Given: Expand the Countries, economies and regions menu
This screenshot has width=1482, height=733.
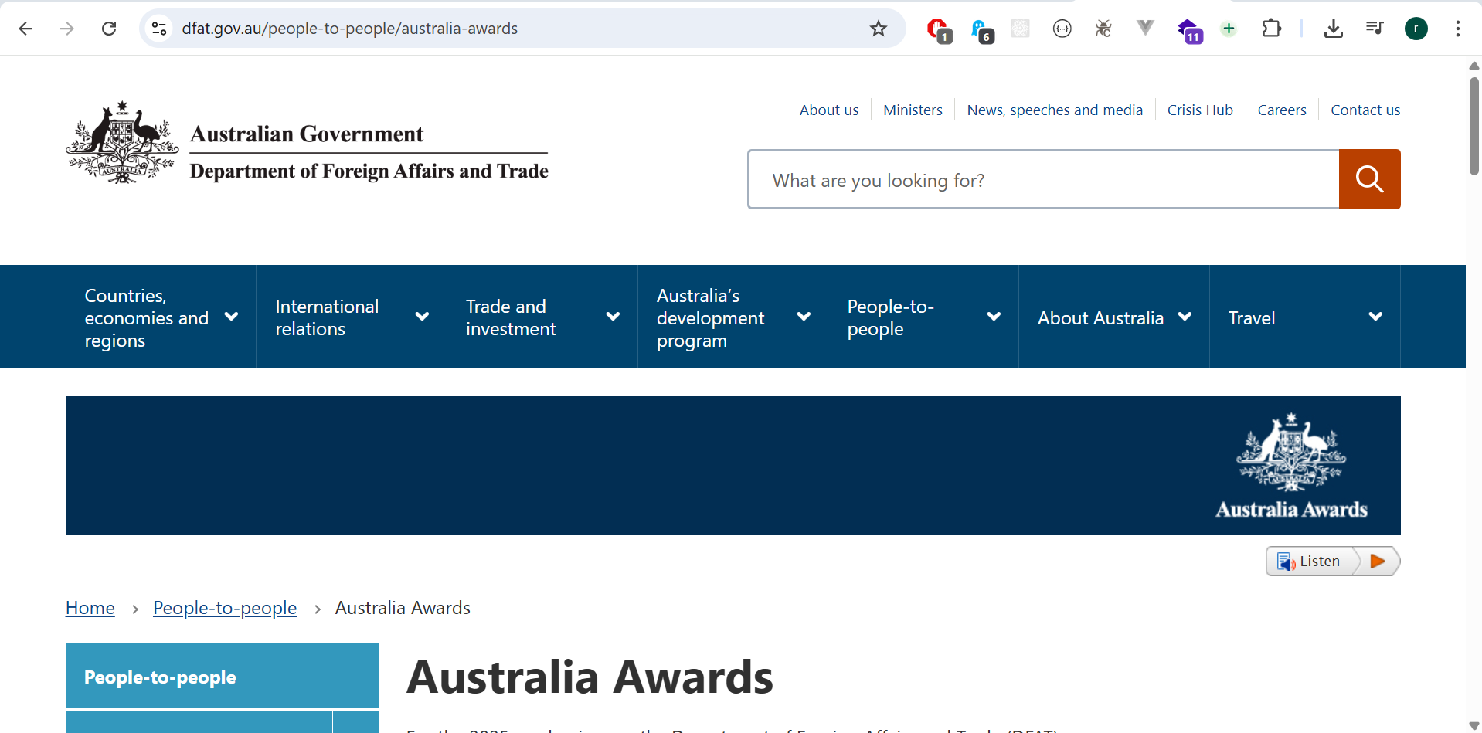Looking at the screenshot, I should click(161, 317).
